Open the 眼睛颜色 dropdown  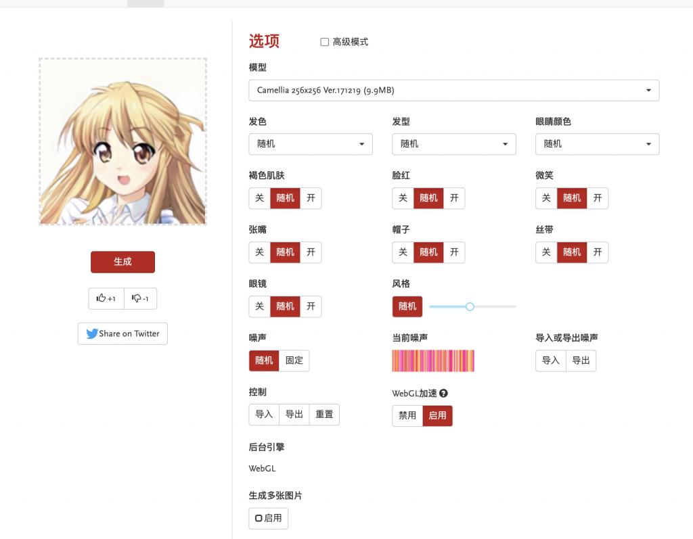coord(597,144)
